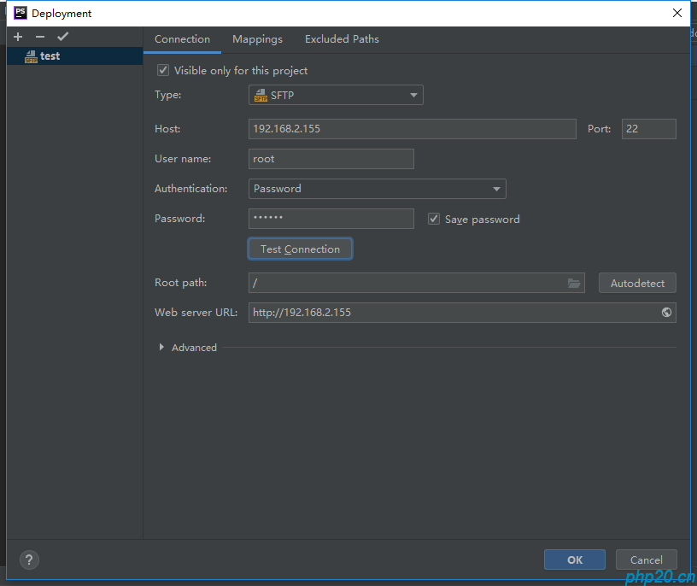The height and width of the screenshot is (586, 697).
Task: Focus the User name field showing root
Action: 331,159
